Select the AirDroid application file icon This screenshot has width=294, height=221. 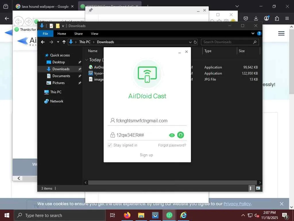pos(91,67)
